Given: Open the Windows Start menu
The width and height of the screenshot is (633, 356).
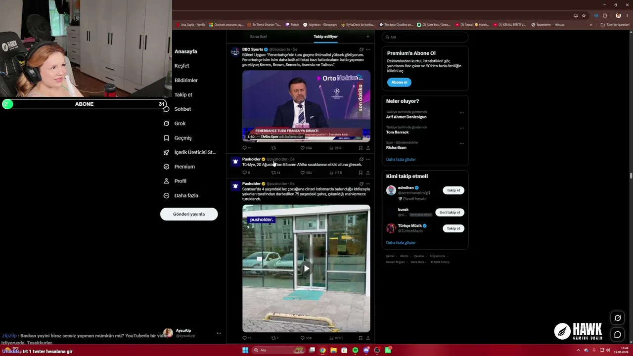Looking at the screenshot, I should [x=245, y=350].
